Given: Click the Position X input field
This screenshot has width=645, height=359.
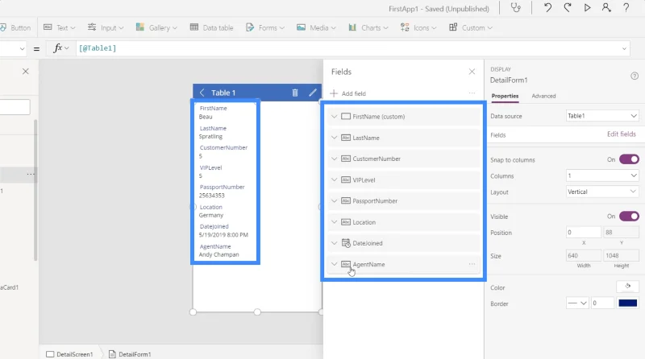Looking at the screenshot, I should pos(583,233).
